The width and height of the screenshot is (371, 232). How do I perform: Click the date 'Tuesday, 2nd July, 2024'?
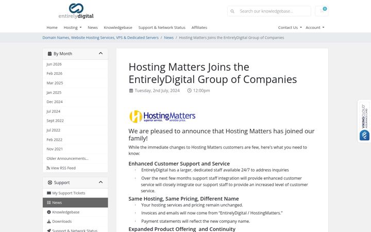pos(157,90)
